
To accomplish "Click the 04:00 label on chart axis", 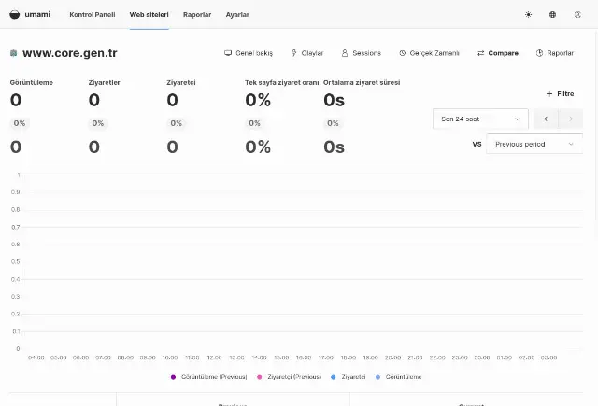I will coord(36,357).
